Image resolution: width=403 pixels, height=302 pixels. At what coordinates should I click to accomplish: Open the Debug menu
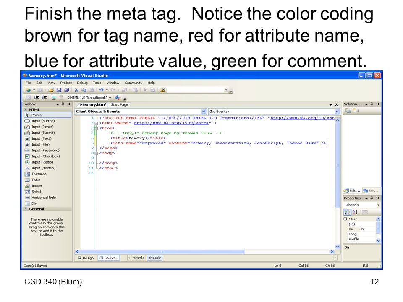click(82, 83)
